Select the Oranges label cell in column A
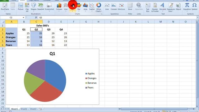The image size is (199, 112). [12, 37]
